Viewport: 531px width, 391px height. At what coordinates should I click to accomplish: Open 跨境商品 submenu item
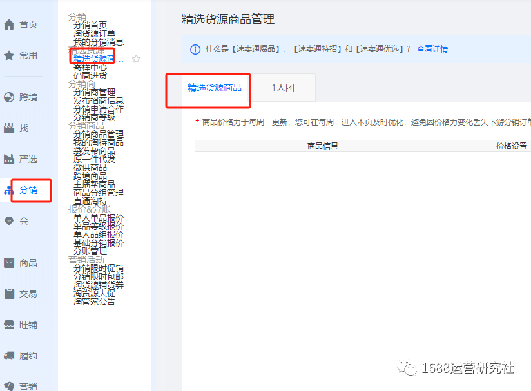click(90, 176)
